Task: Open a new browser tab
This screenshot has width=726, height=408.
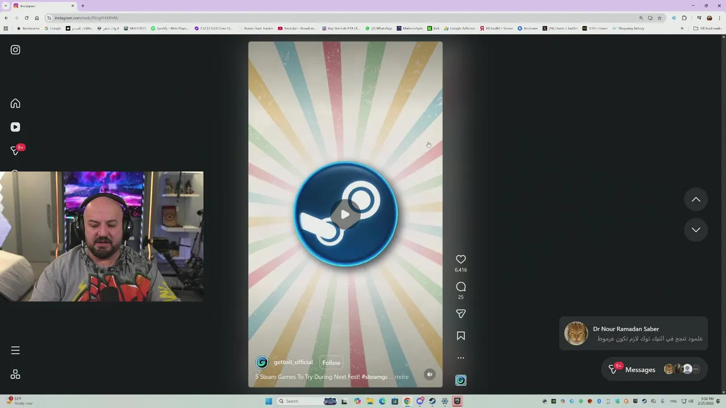Action: pos(83,6)
